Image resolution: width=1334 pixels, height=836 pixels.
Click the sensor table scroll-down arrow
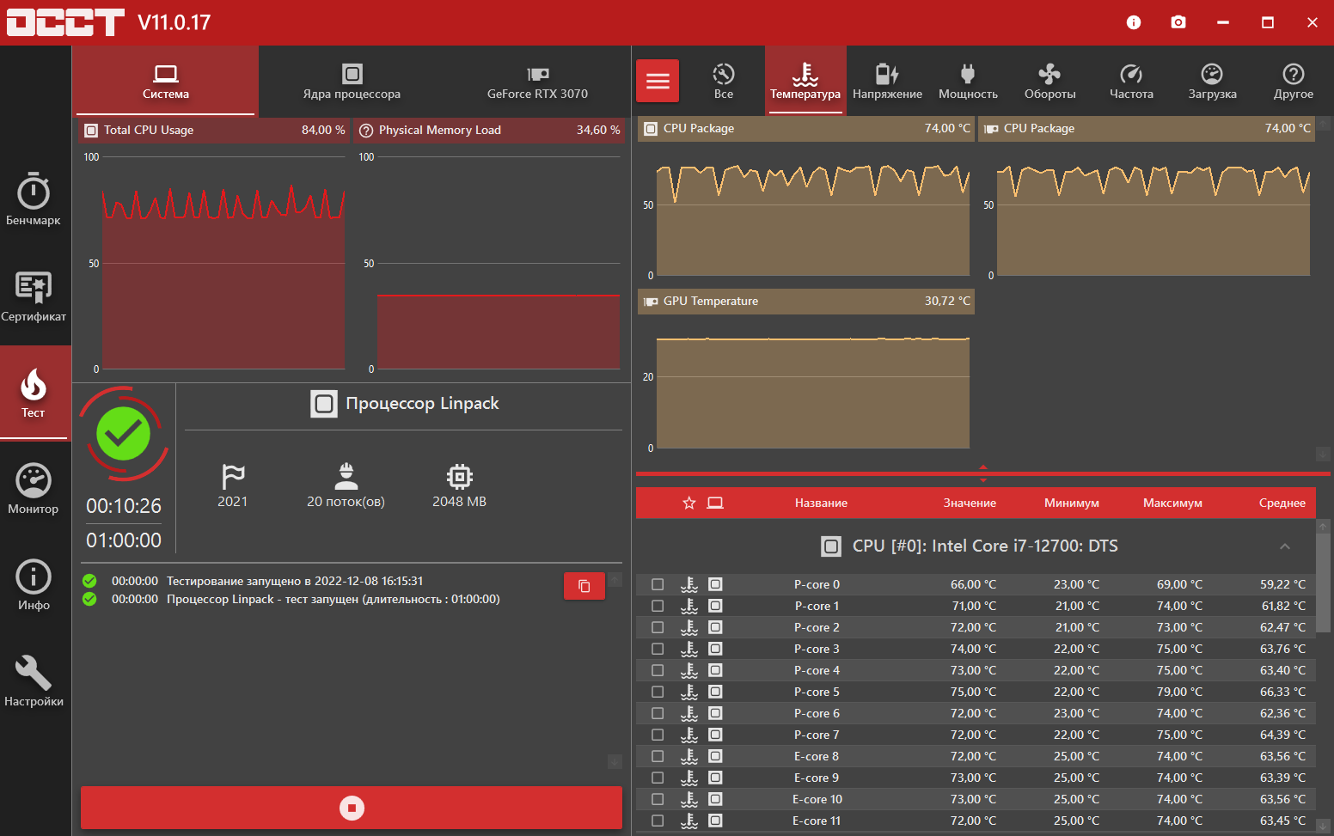pyautogui.click(x=1323, y=827)
